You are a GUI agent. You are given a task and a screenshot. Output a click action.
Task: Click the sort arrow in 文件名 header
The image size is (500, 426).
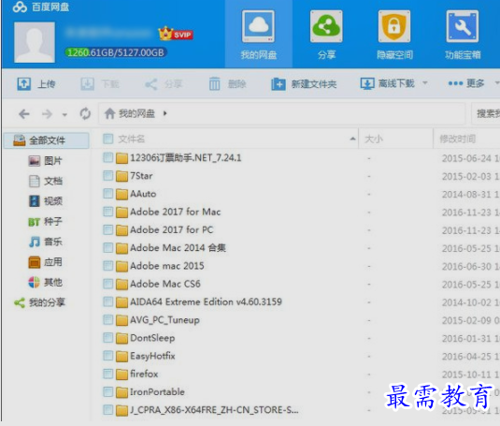(x=352, y=139)
